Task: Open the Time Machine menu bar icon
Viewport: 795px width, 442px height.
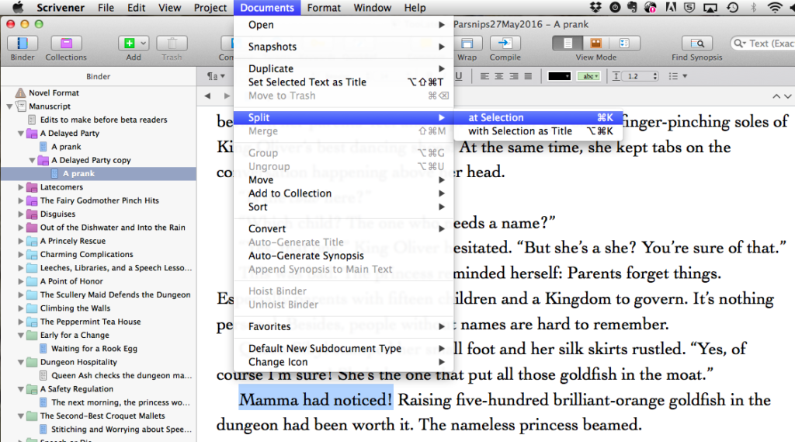Action: click(x=733, y=8)
